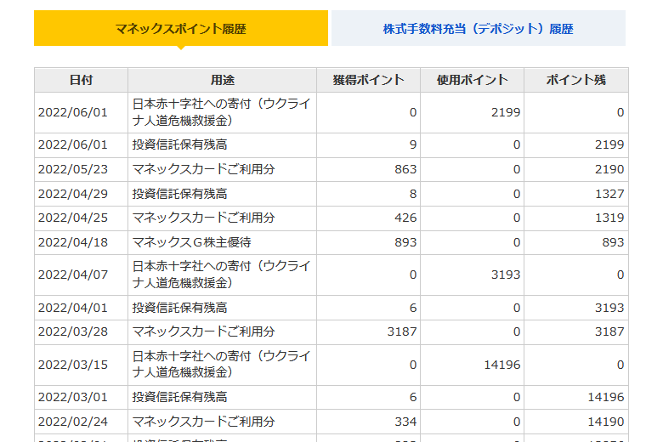Click the 用途 column header

223,80
